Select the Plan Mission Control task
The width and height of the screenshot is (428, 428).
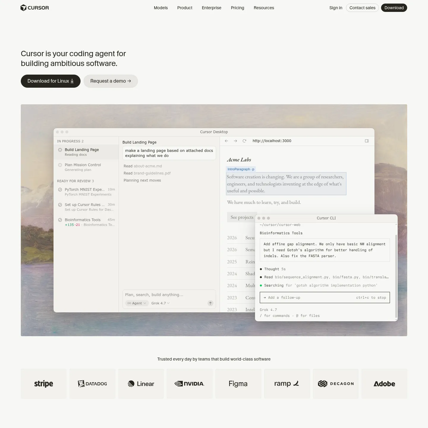tap(86, 167)
